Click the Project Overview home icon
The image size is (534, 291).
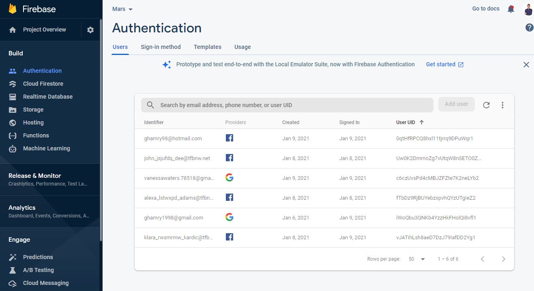(x=13, y=30)
